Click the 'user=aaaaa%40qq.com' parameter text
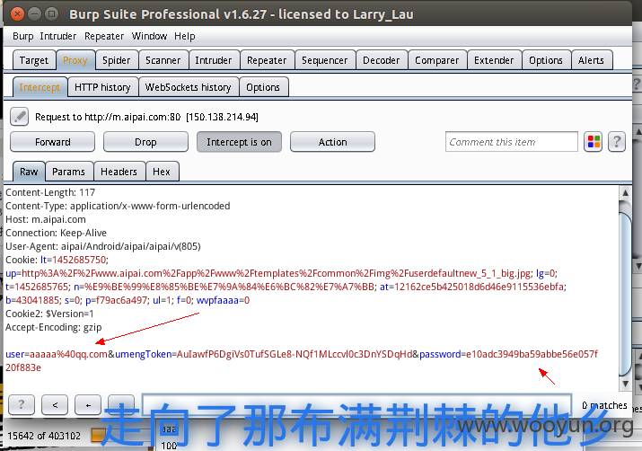The height and width of the screenshot is (451, 642). (57, 354)
